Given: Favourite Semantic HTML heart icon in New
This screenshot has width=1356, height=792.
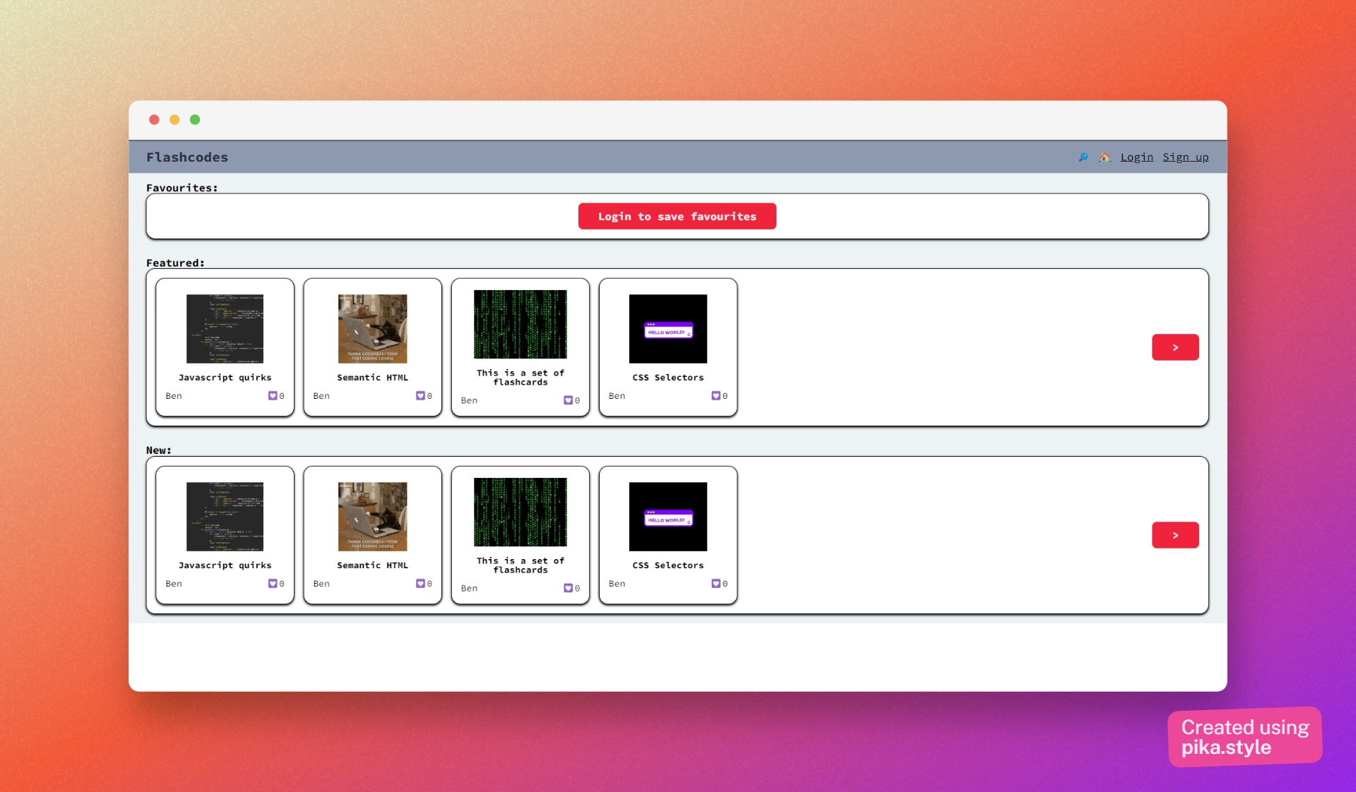Looking at the screenshot, I should point(420,584).
